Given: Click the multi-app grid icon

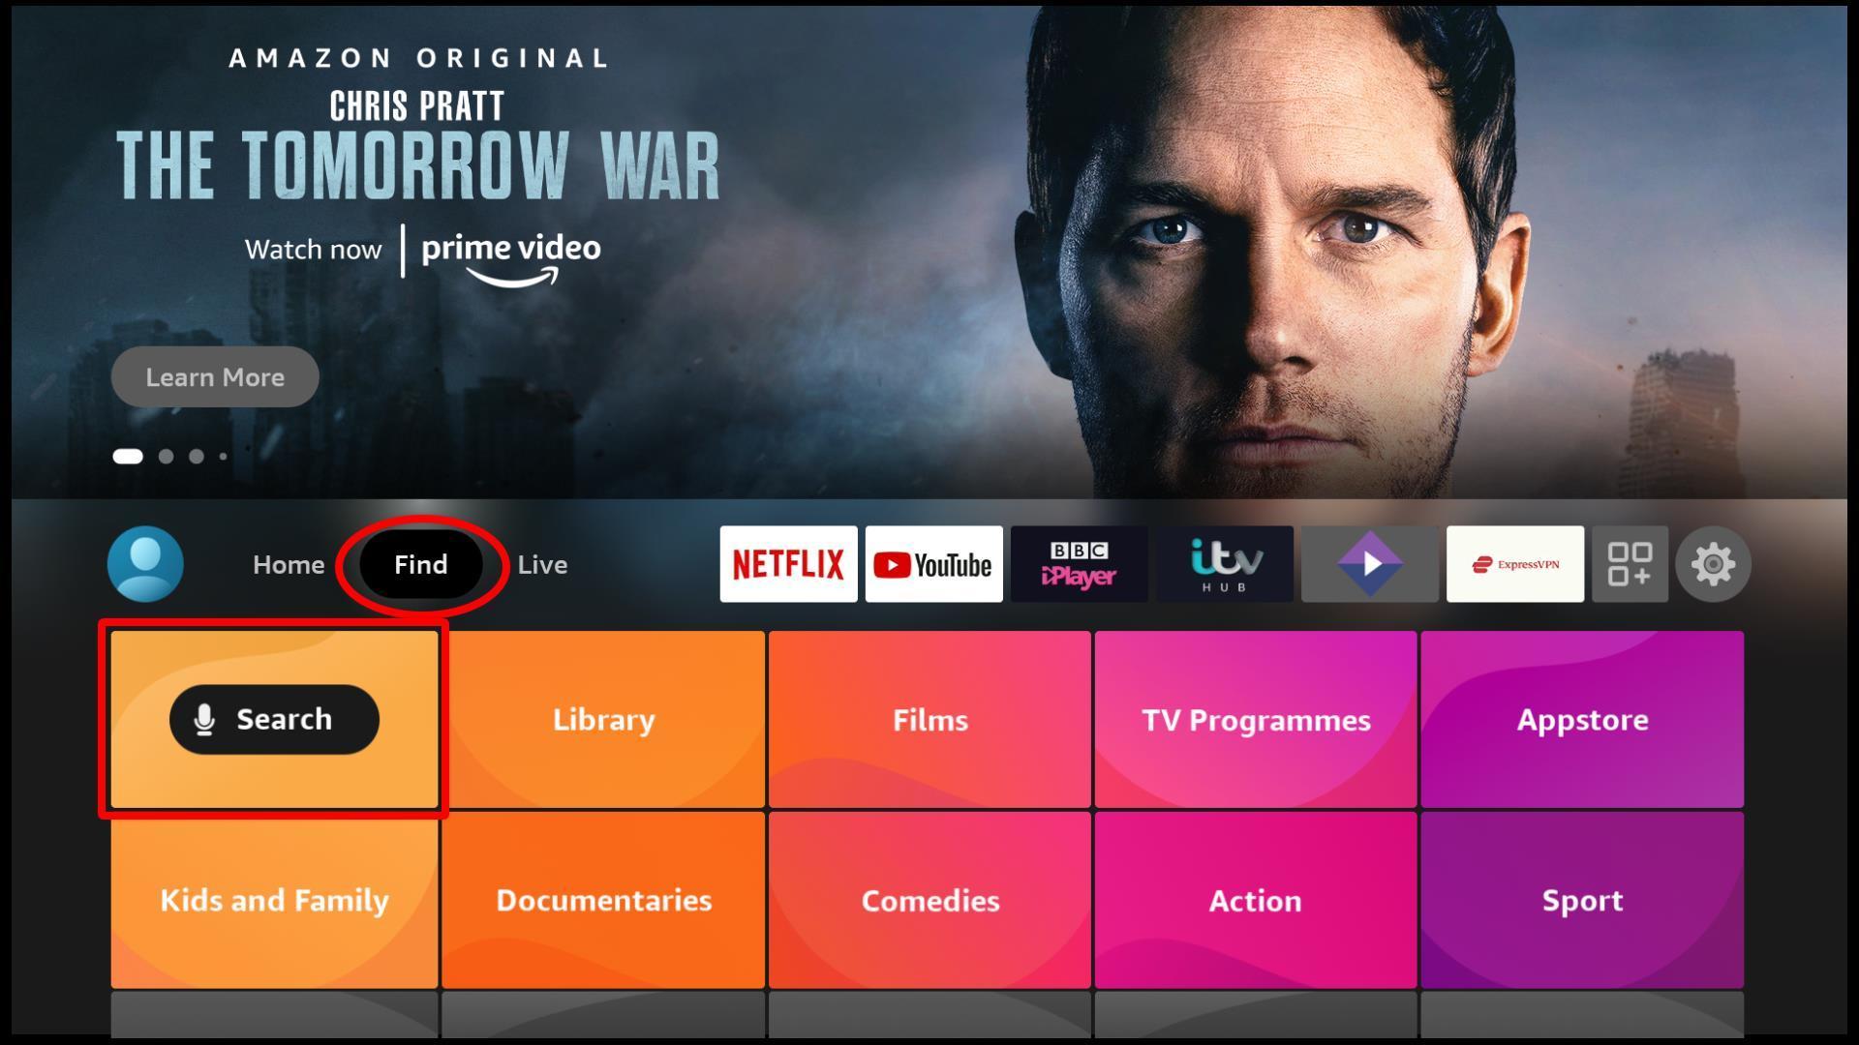Looking at the screenshot, I should [1630, 564].
